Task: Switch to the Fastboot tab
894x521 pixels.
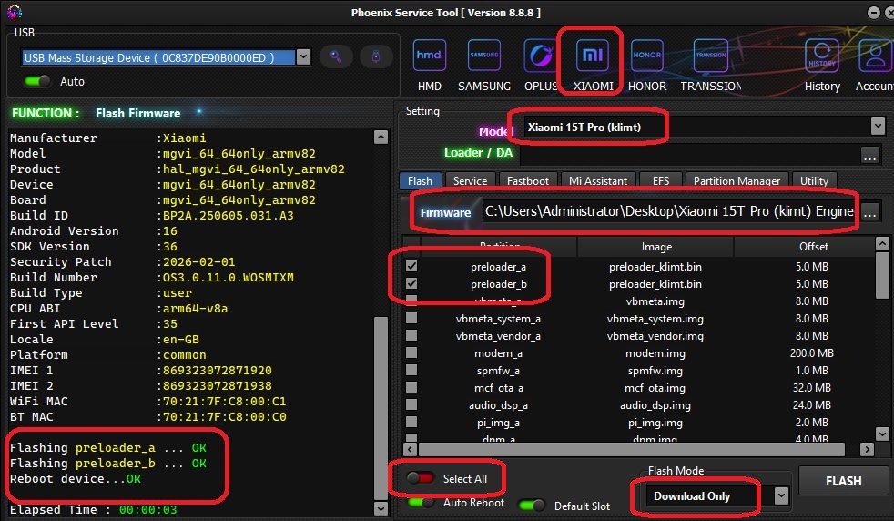Action: click(527, 180)
